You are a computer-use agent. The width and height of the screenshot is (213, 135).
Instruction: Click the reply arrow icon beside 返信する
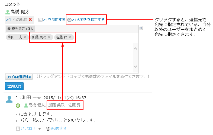click(48, 129)
